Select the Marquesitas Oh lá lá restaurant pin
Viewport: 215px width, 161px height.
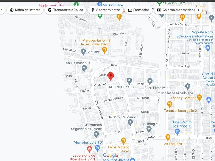click(x=105, y=50)
